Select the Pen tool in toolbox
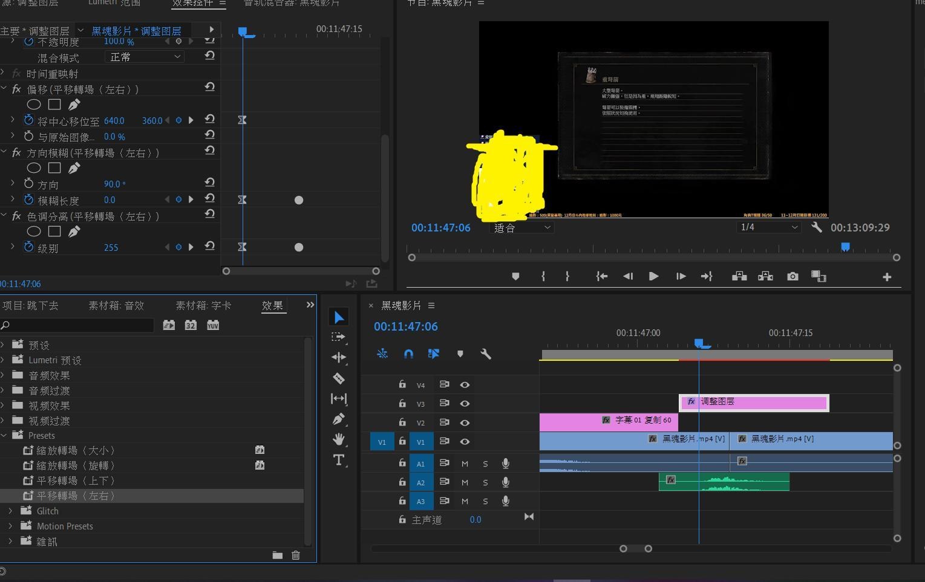Image resolution: width=925 pixels, height=582 pixels. coord(339,419)
